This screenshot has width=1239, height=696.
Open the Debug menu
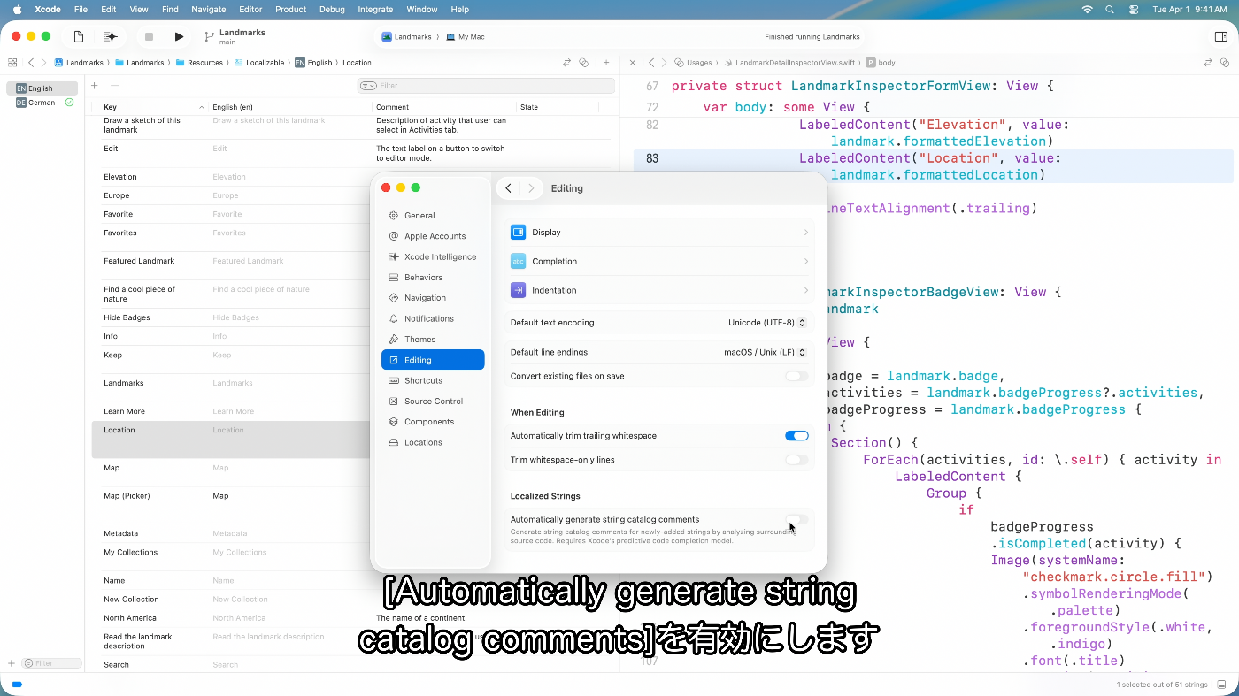pos(332,9)
